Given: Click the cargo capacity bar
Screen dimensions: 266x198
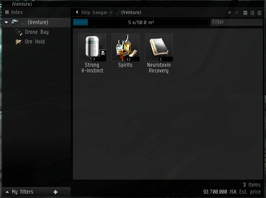Looking at the screenshot, I should [141, 22].
